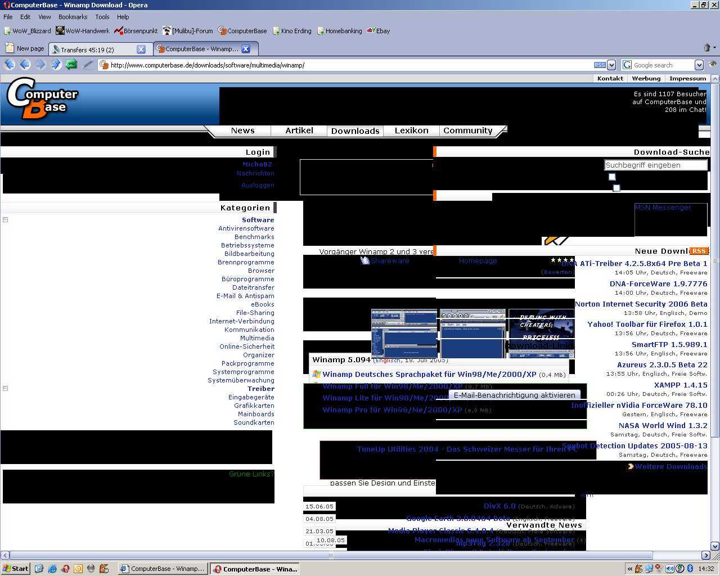
Task: Open the WoW-Handwerk bookmark
Action: coord(83,31)
